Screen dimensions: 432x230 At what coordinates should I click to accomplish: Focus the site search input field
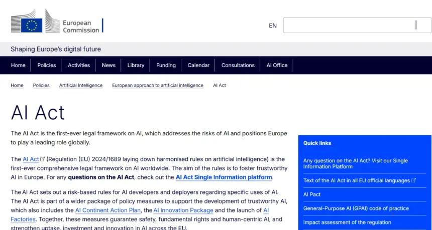[x=357, y=25]
